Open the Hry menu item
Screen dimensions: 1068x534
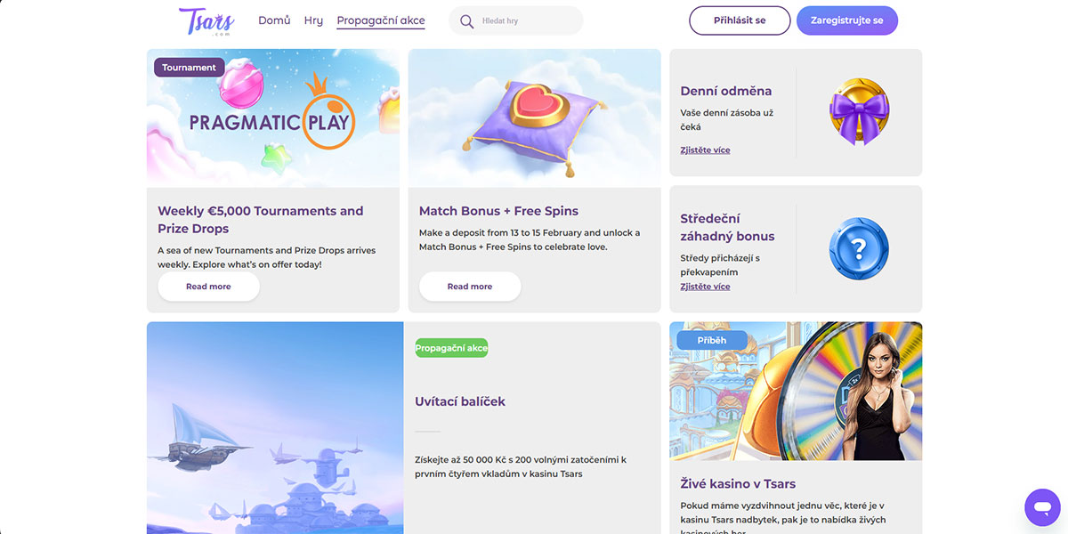click(313, 20)
